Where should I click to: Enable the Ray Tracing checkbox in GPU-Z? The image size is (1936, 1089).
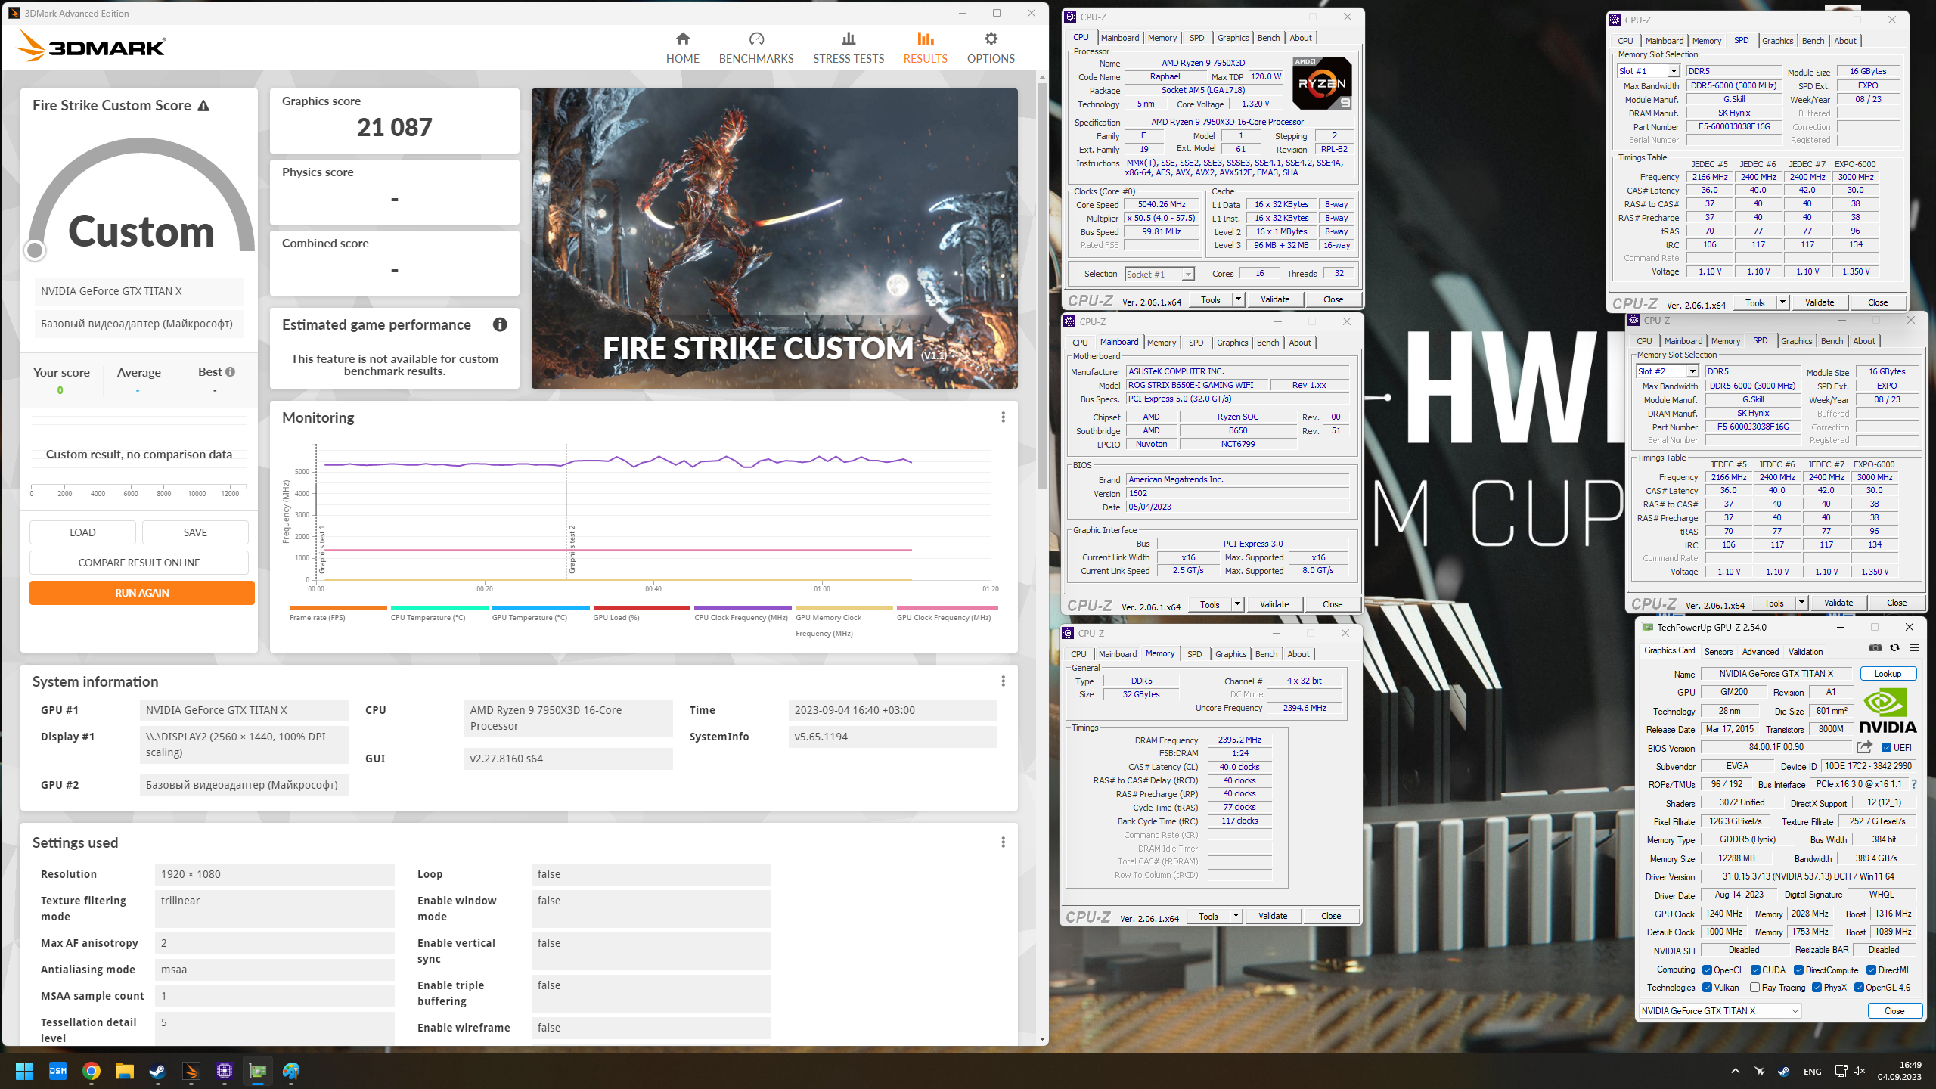[x=1755, y=988]
